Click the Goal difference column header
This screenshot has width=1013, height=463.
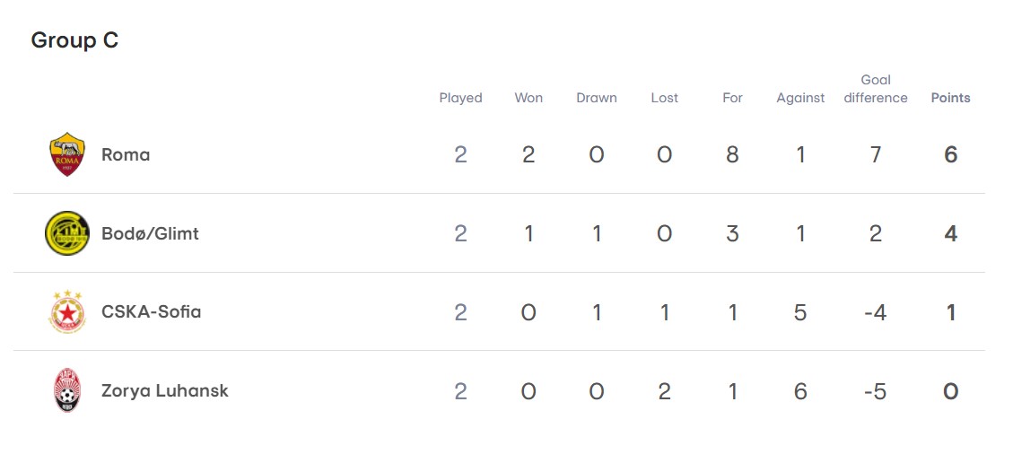tap(876, 89)
